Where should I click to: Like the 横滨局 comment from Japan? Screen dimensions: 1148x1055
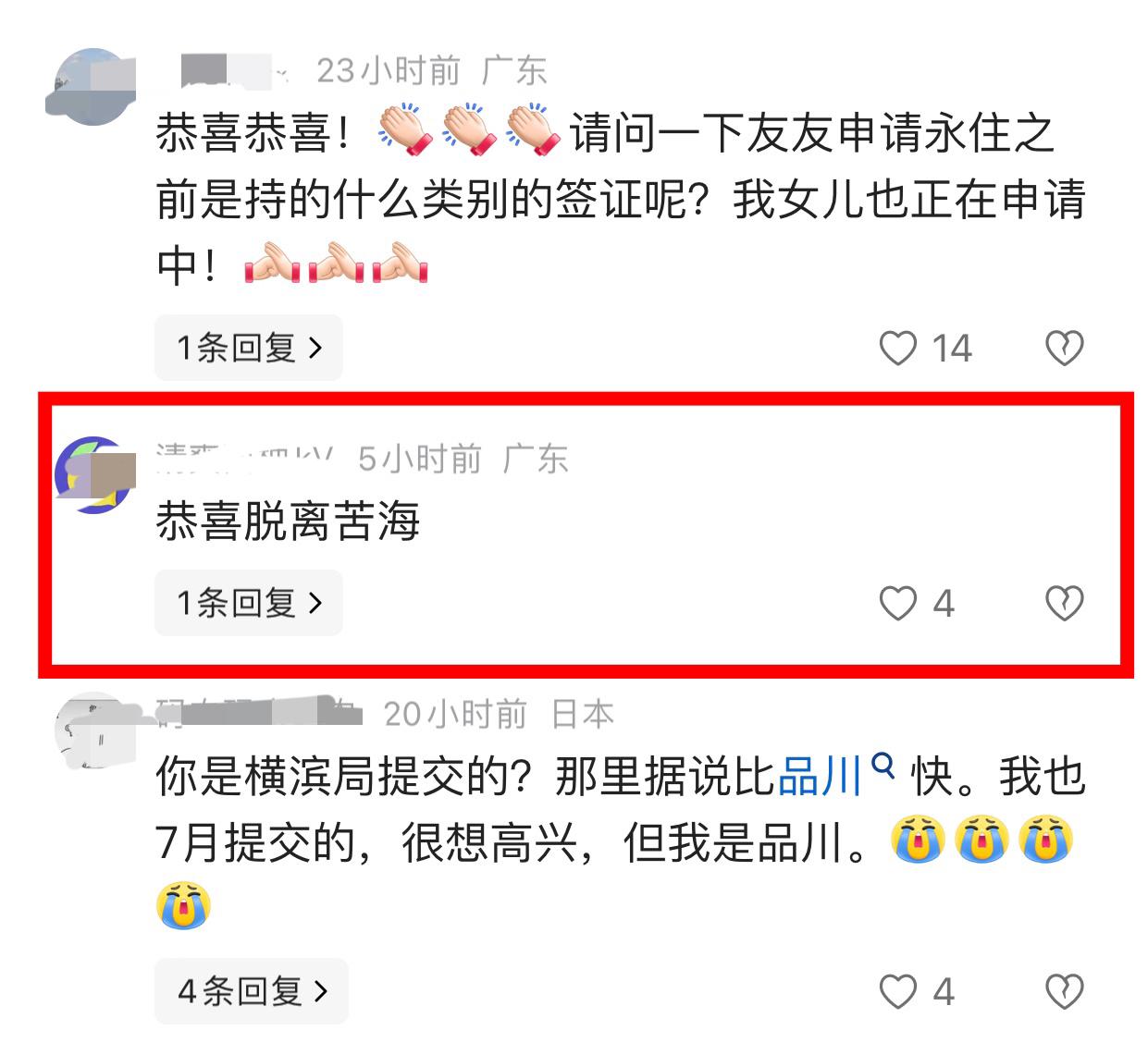(x=897, y=992)
